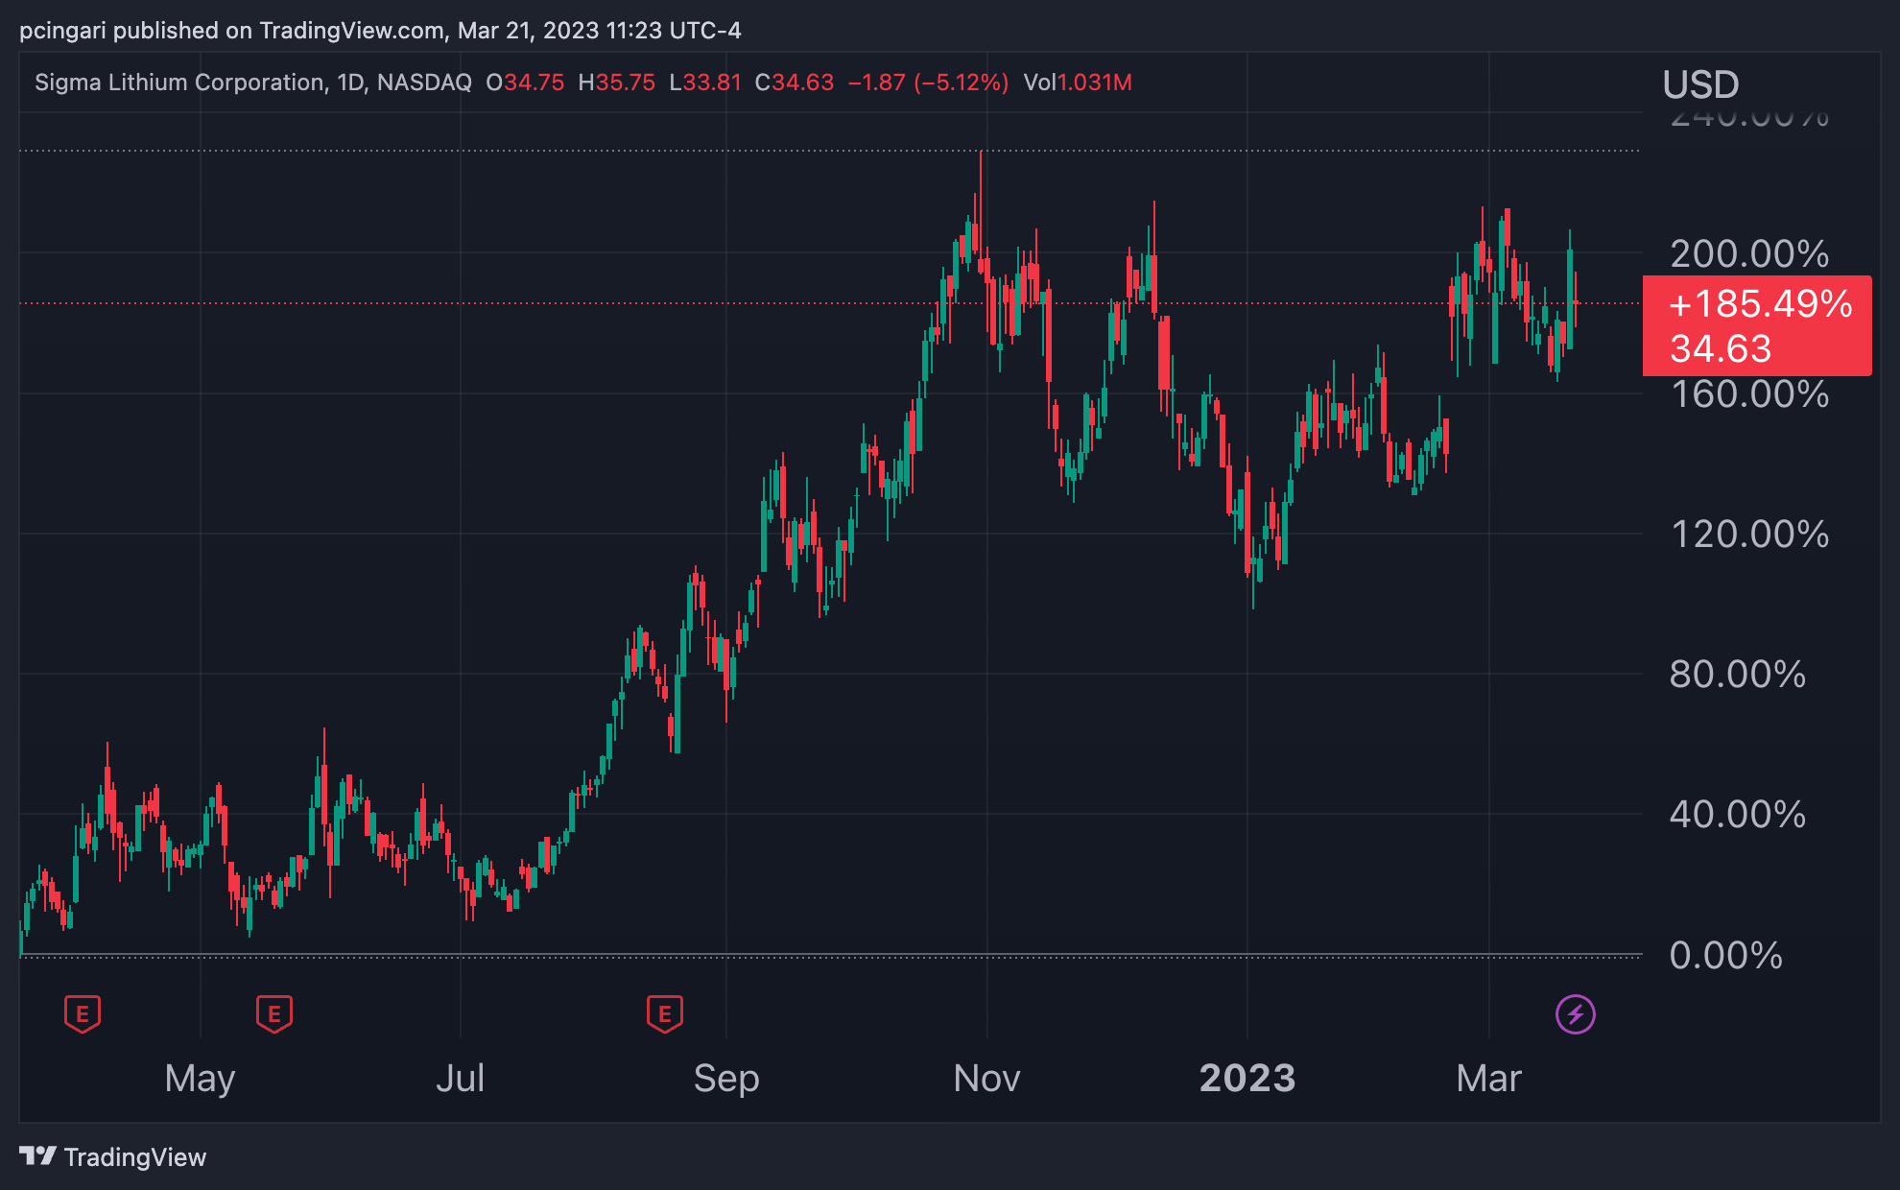Click the Jul label on time axis
The image size is (1900, 1190).
(461, 1079)
